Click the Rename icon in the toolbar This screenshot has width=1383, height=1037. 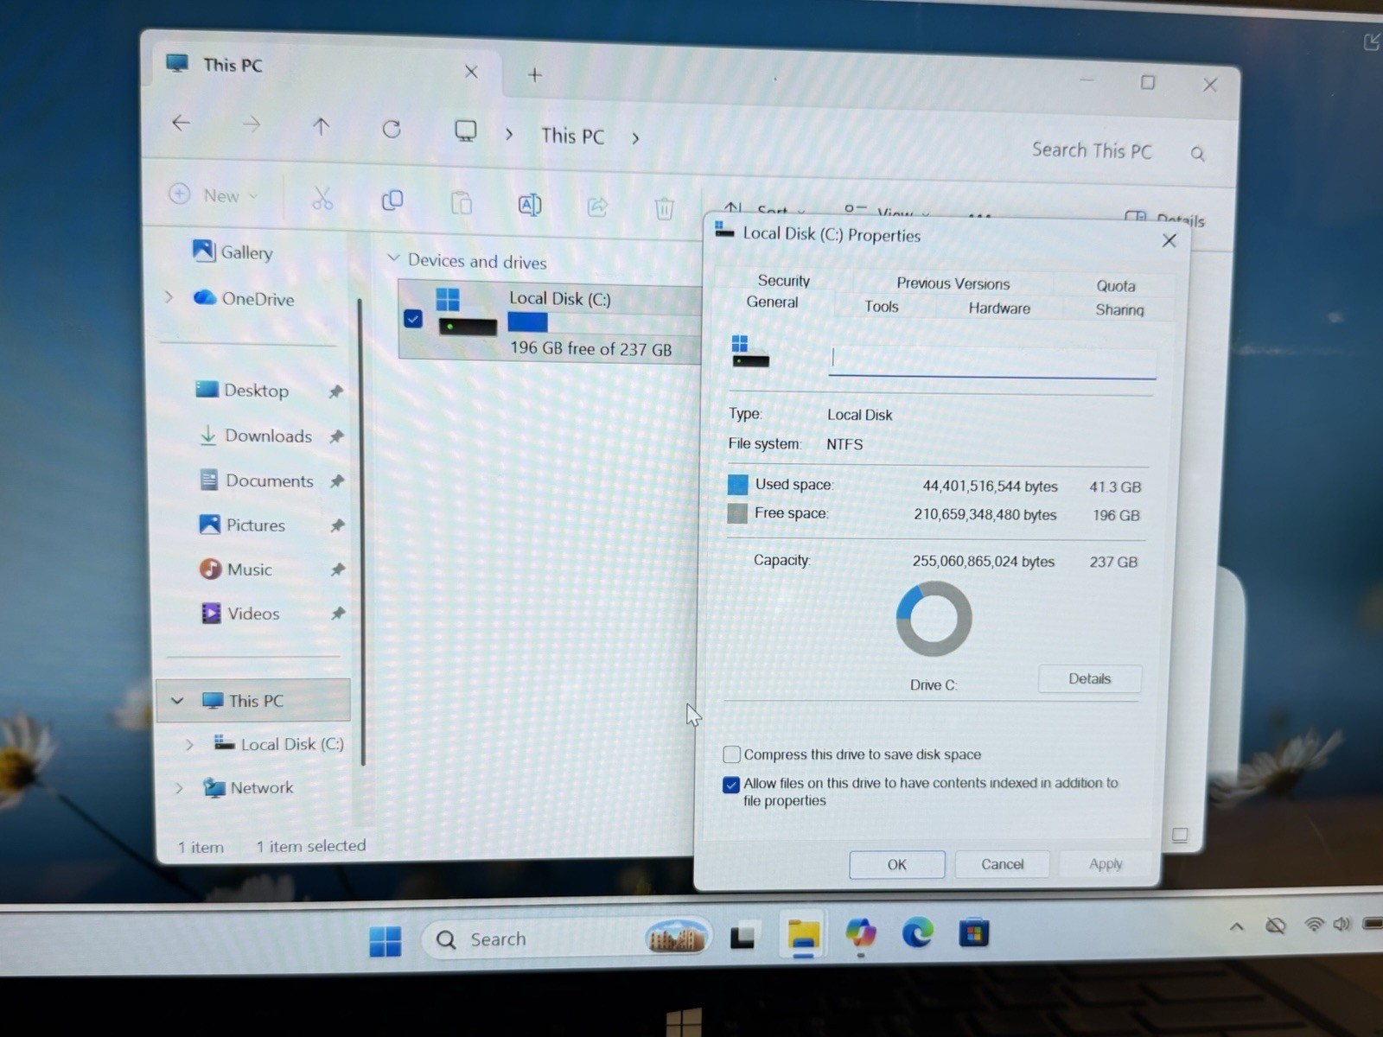(x=529, y=205)
